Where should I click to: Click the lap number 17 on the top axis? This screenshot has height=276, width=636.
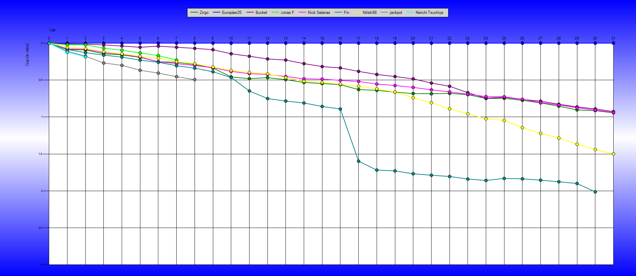(358, 38)
